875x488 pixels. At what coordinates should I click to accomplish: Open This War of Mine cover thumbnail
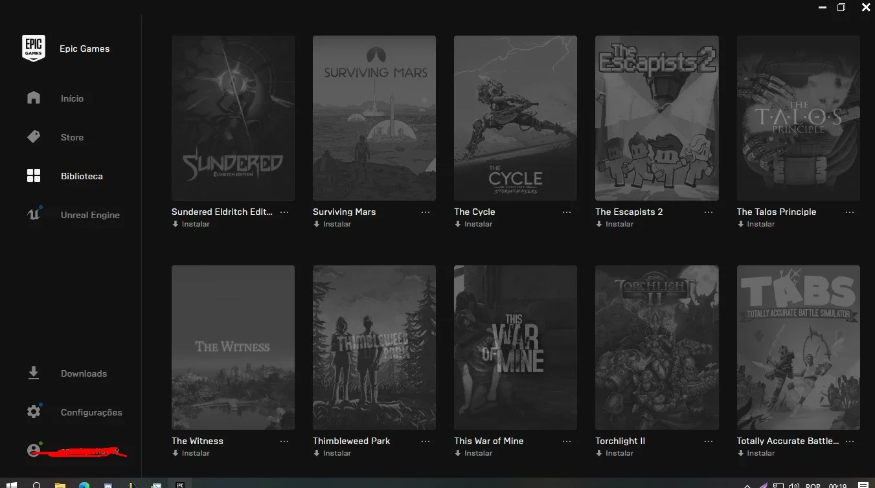(516, 348)
